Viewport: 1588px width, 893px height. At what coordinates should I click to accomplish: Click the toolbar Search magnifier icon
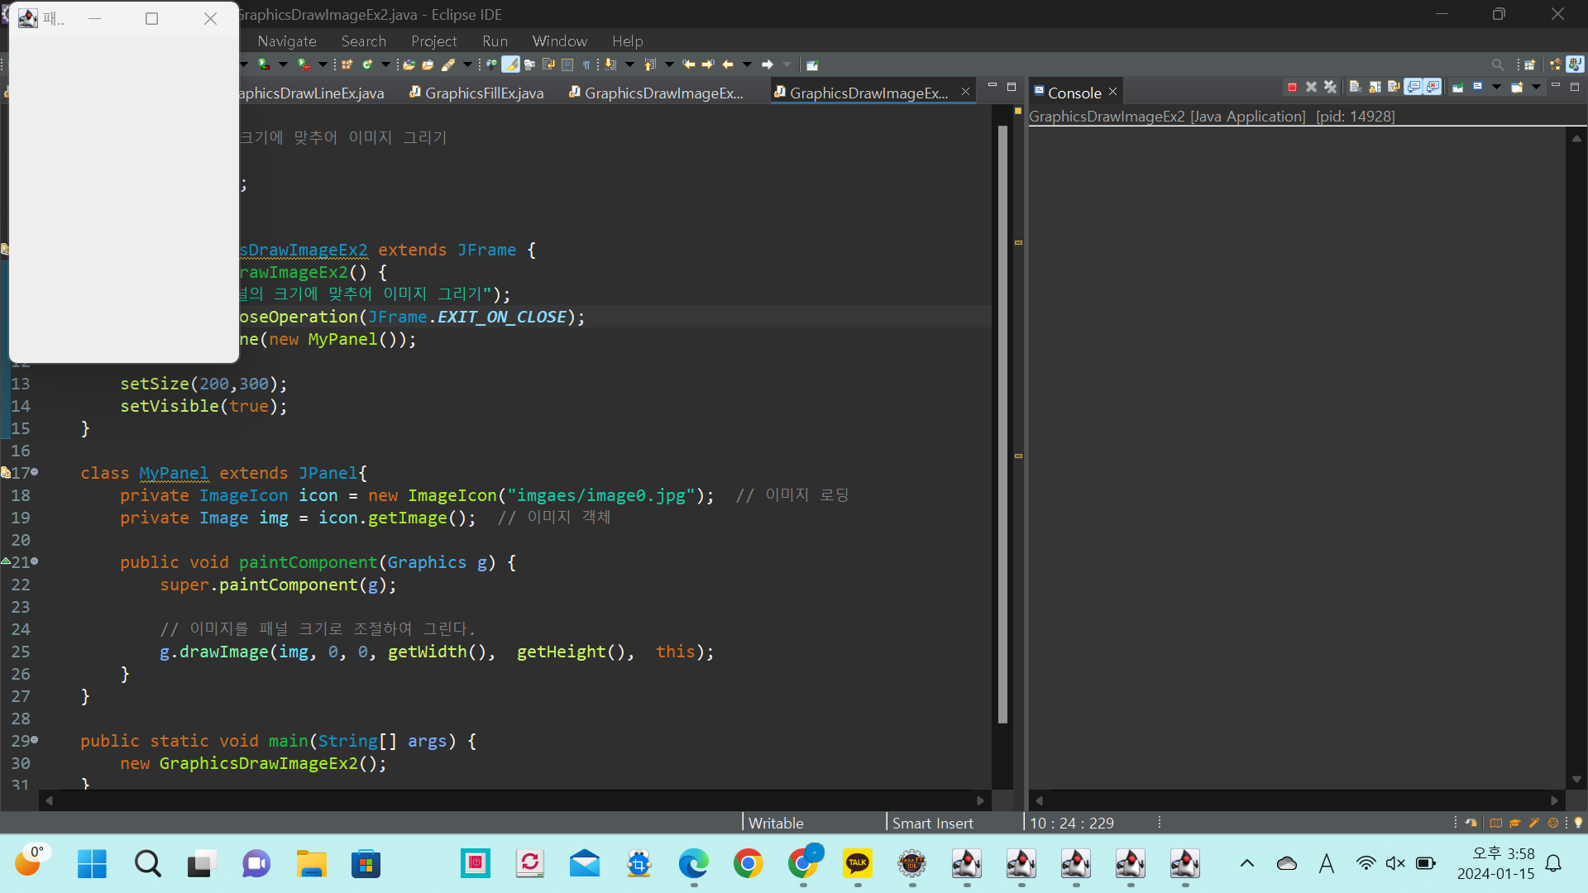pos(1497,64)
